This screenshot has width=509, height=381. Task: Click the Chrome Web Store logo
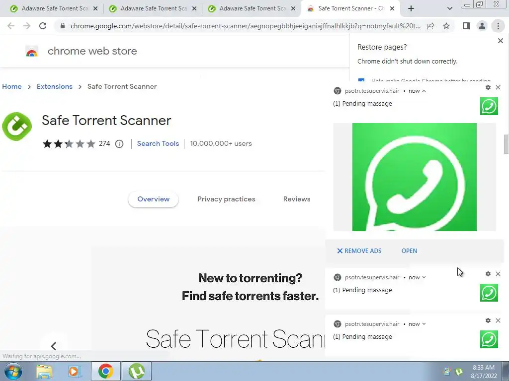click(x=32, y=51)
